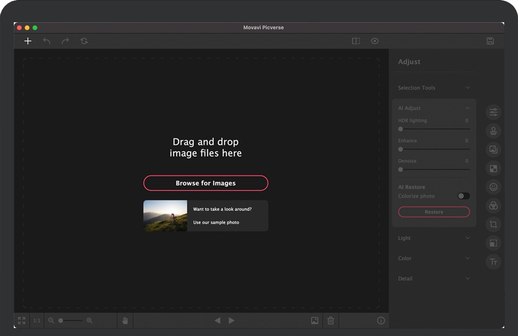This screenshot has width=518, height=336.
Task: Toggle 1:1 actual size view
Action: pos(37,321)
